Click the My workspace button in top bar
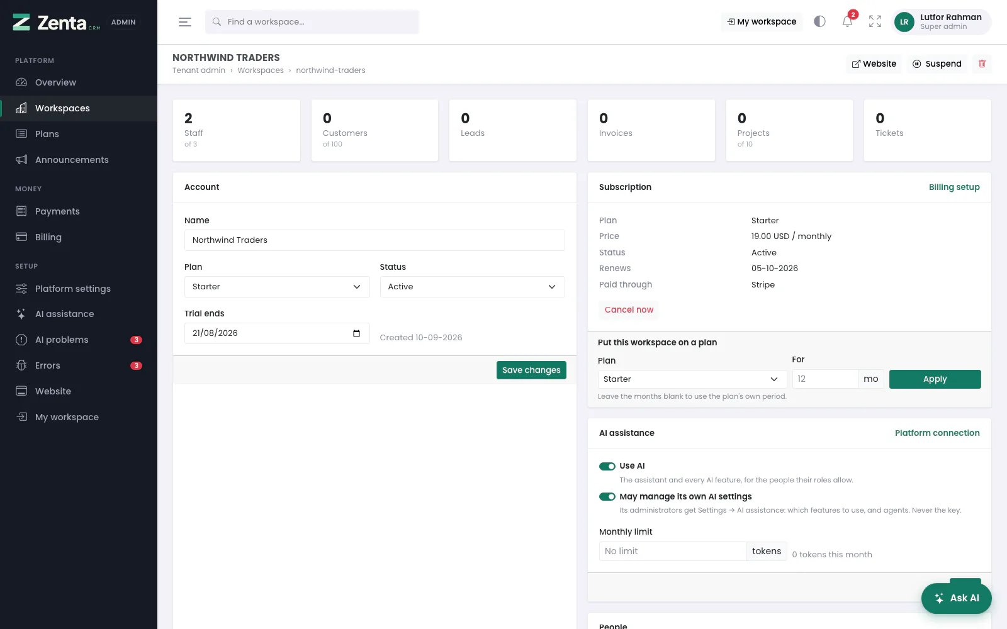The image size is (1007, 629). click(x=762, y=22)
